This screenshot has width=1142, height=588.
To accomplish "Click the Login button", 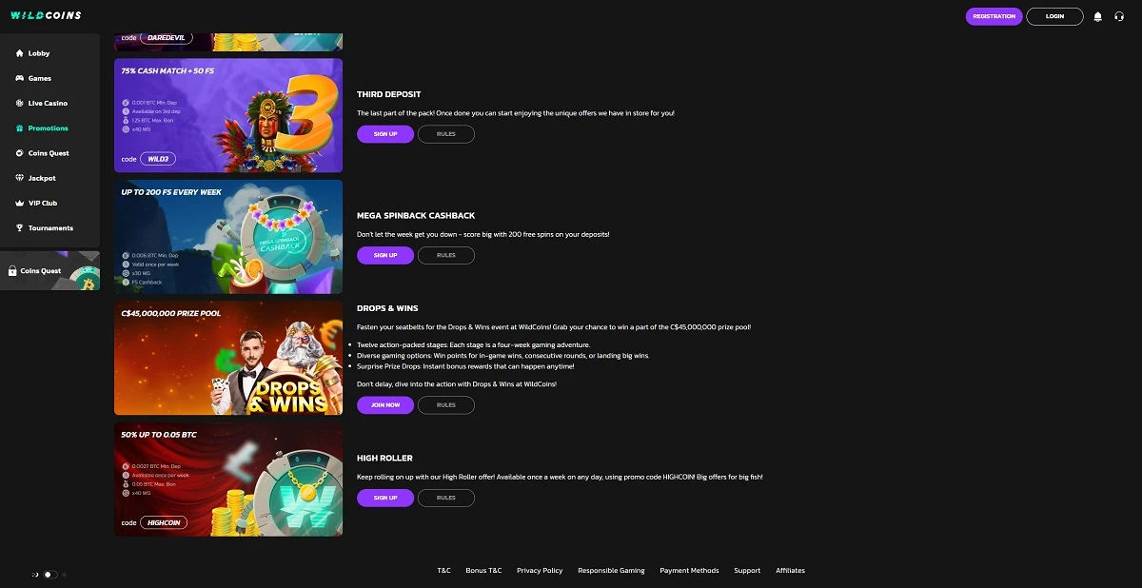I will point(1054,16).
